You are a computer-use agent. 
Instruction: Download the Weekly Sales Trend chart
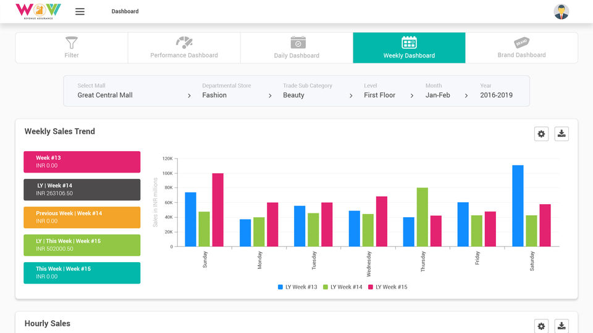(x=561, y=134)
